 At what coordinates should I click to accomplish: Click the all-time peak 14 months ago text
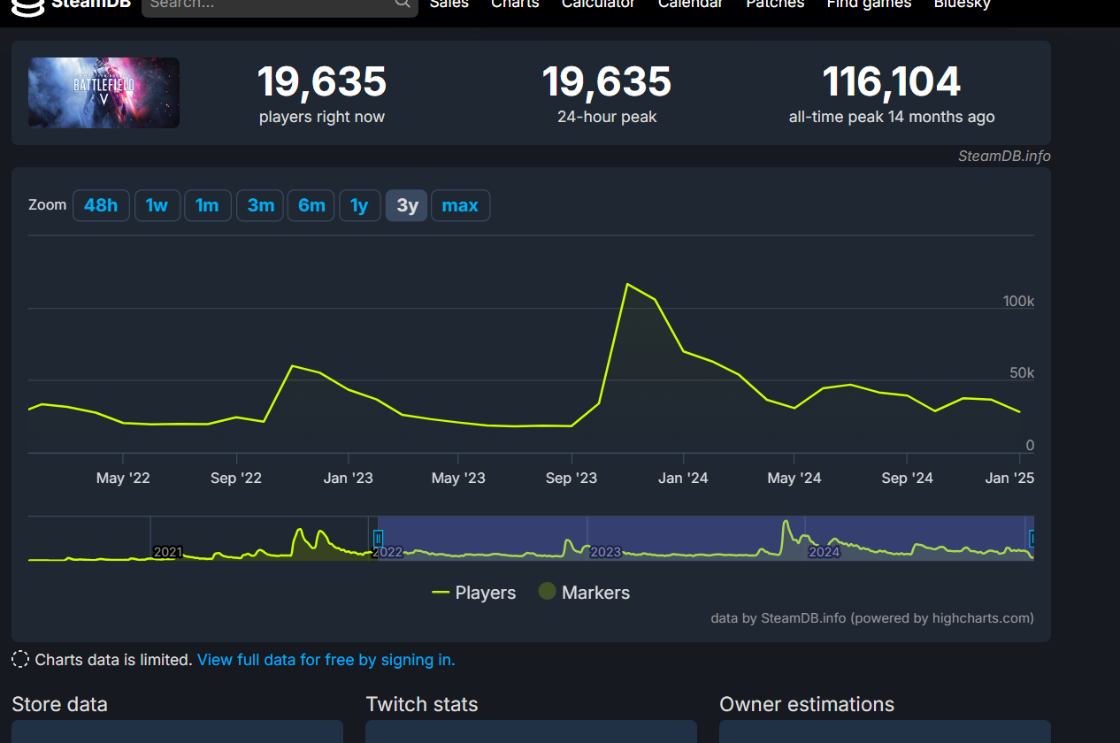(x=892, y=117)
